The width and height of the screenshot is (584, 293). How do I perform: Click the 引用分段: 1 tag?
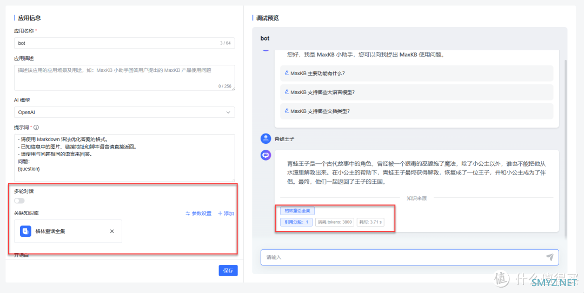pyautogui.click(x=296, y=222)
